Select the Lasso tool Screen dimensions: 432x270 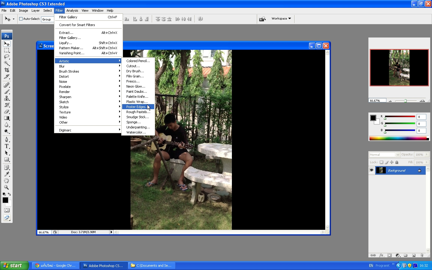pos(7,57)
